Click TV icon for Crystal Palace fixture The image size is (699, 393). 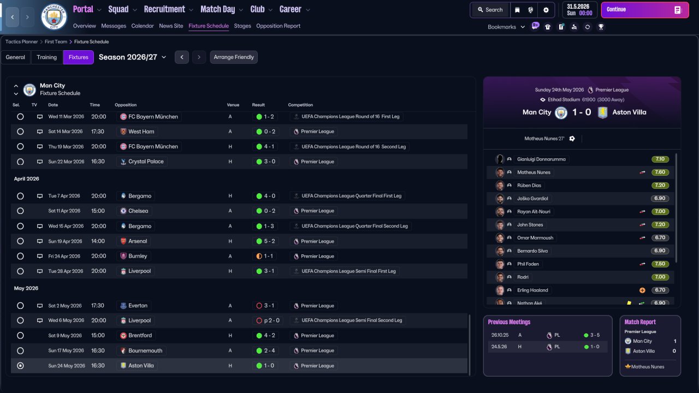[40, 162]
